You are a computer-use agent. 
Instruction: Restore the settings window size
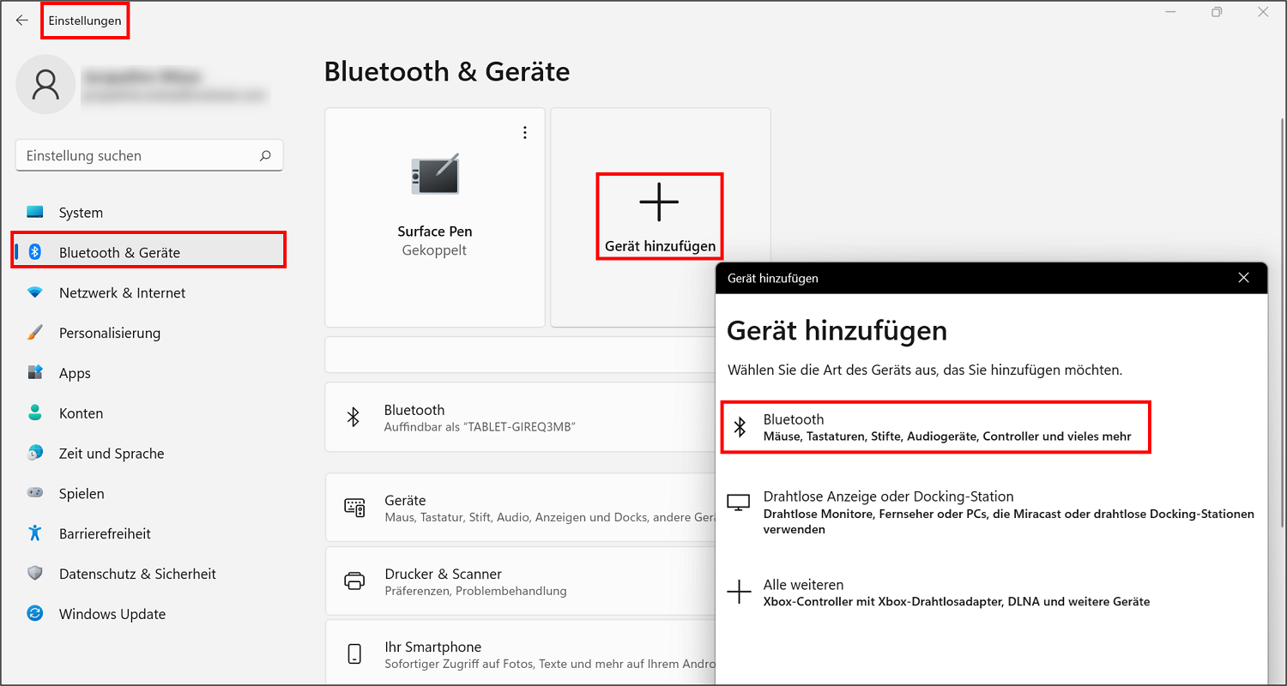[x=1217, y=12]
